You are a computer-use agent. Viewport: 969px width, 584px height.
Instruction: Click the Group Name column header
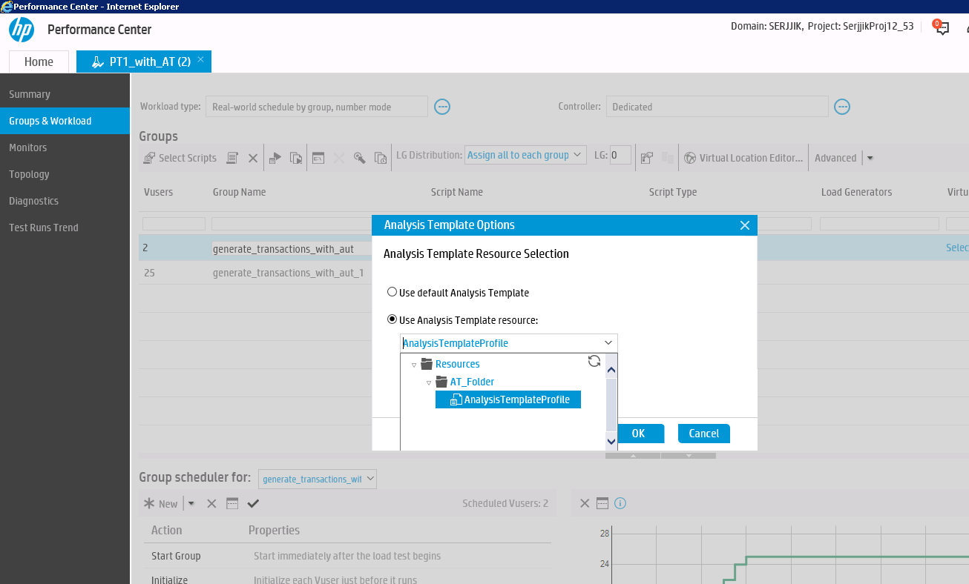[x=239, y=192]
